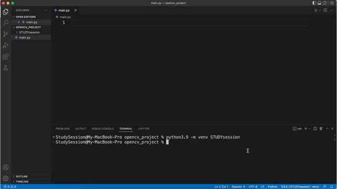This screenshot has height=189, width=337.
Task: Toggle bottom panel layout icon
Action: 320,3
